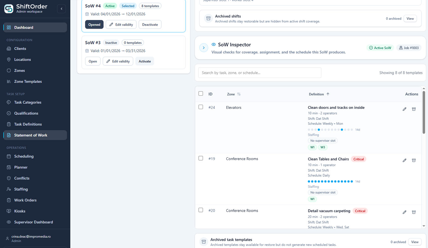Click the Task Definitions sidebar icon
Viewport: 428px width, 248px height.
click(9, 124)
